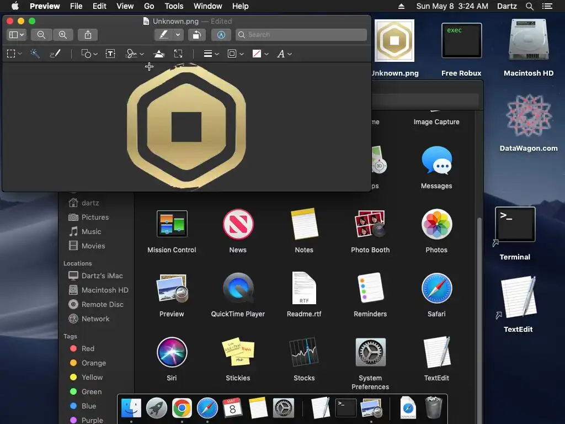Screen dimensions: 565x424
Task: Open the File menu
Action: [x=76, y=6]
